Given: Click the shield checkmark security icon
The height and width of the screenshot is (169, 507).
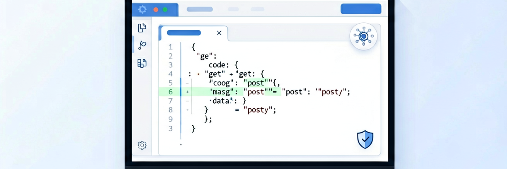Looking at the screenshot, I should coord(365,139).
